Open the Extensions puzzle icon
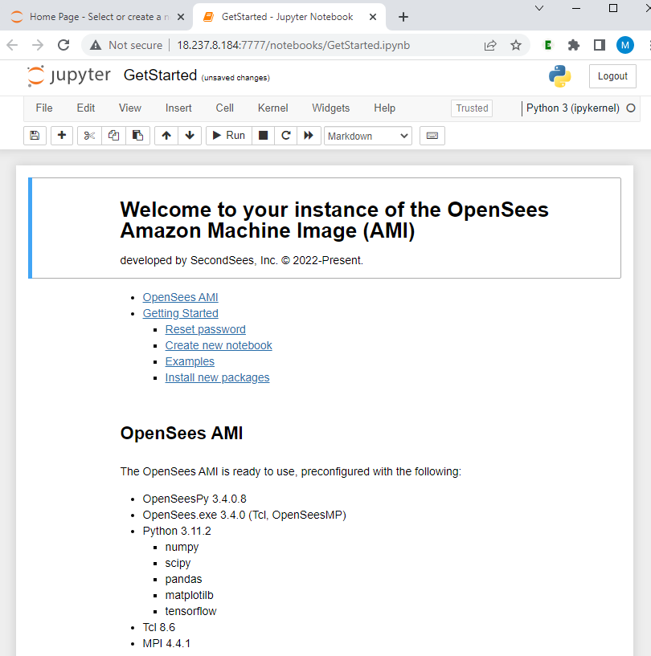 pos(574,45)
